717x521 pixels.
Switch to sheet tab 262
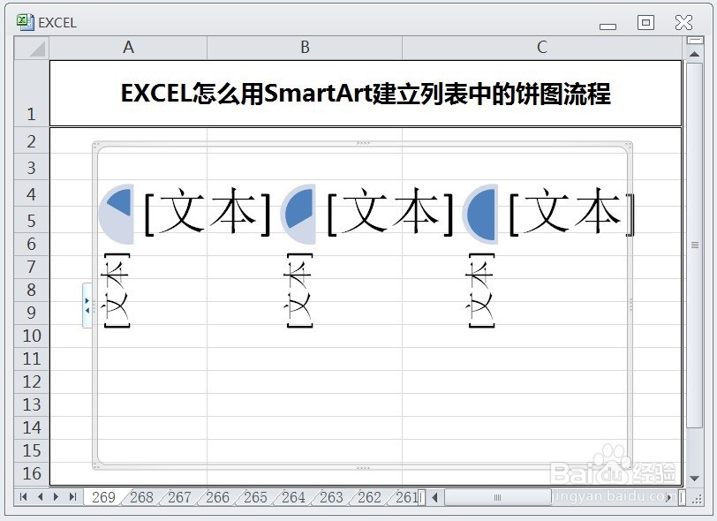pos(369,497)
